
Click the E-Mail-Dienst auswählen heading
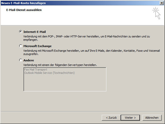(x=24, y=10)
